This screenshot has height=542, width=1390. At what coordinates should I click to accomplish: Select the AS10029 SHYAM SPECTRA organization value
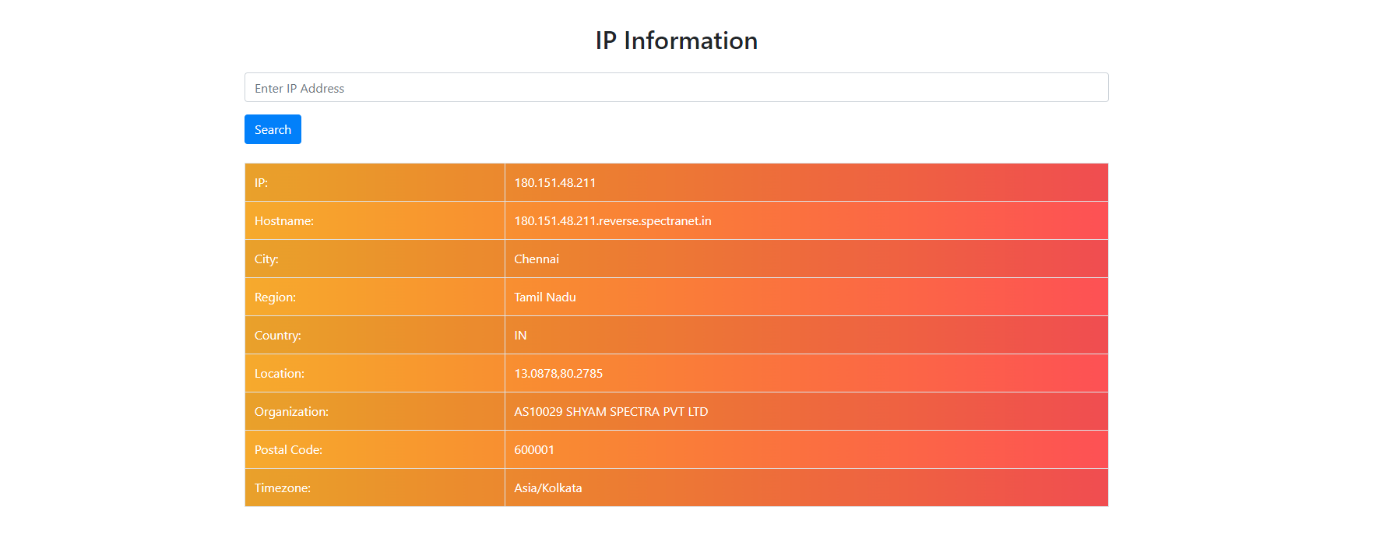point(611,412)
